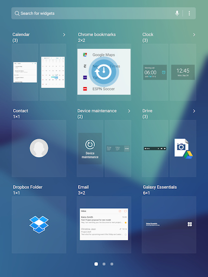Expand the Clock widget group arrow
Screen dimensions: 208x277
(x=194, y=35)
